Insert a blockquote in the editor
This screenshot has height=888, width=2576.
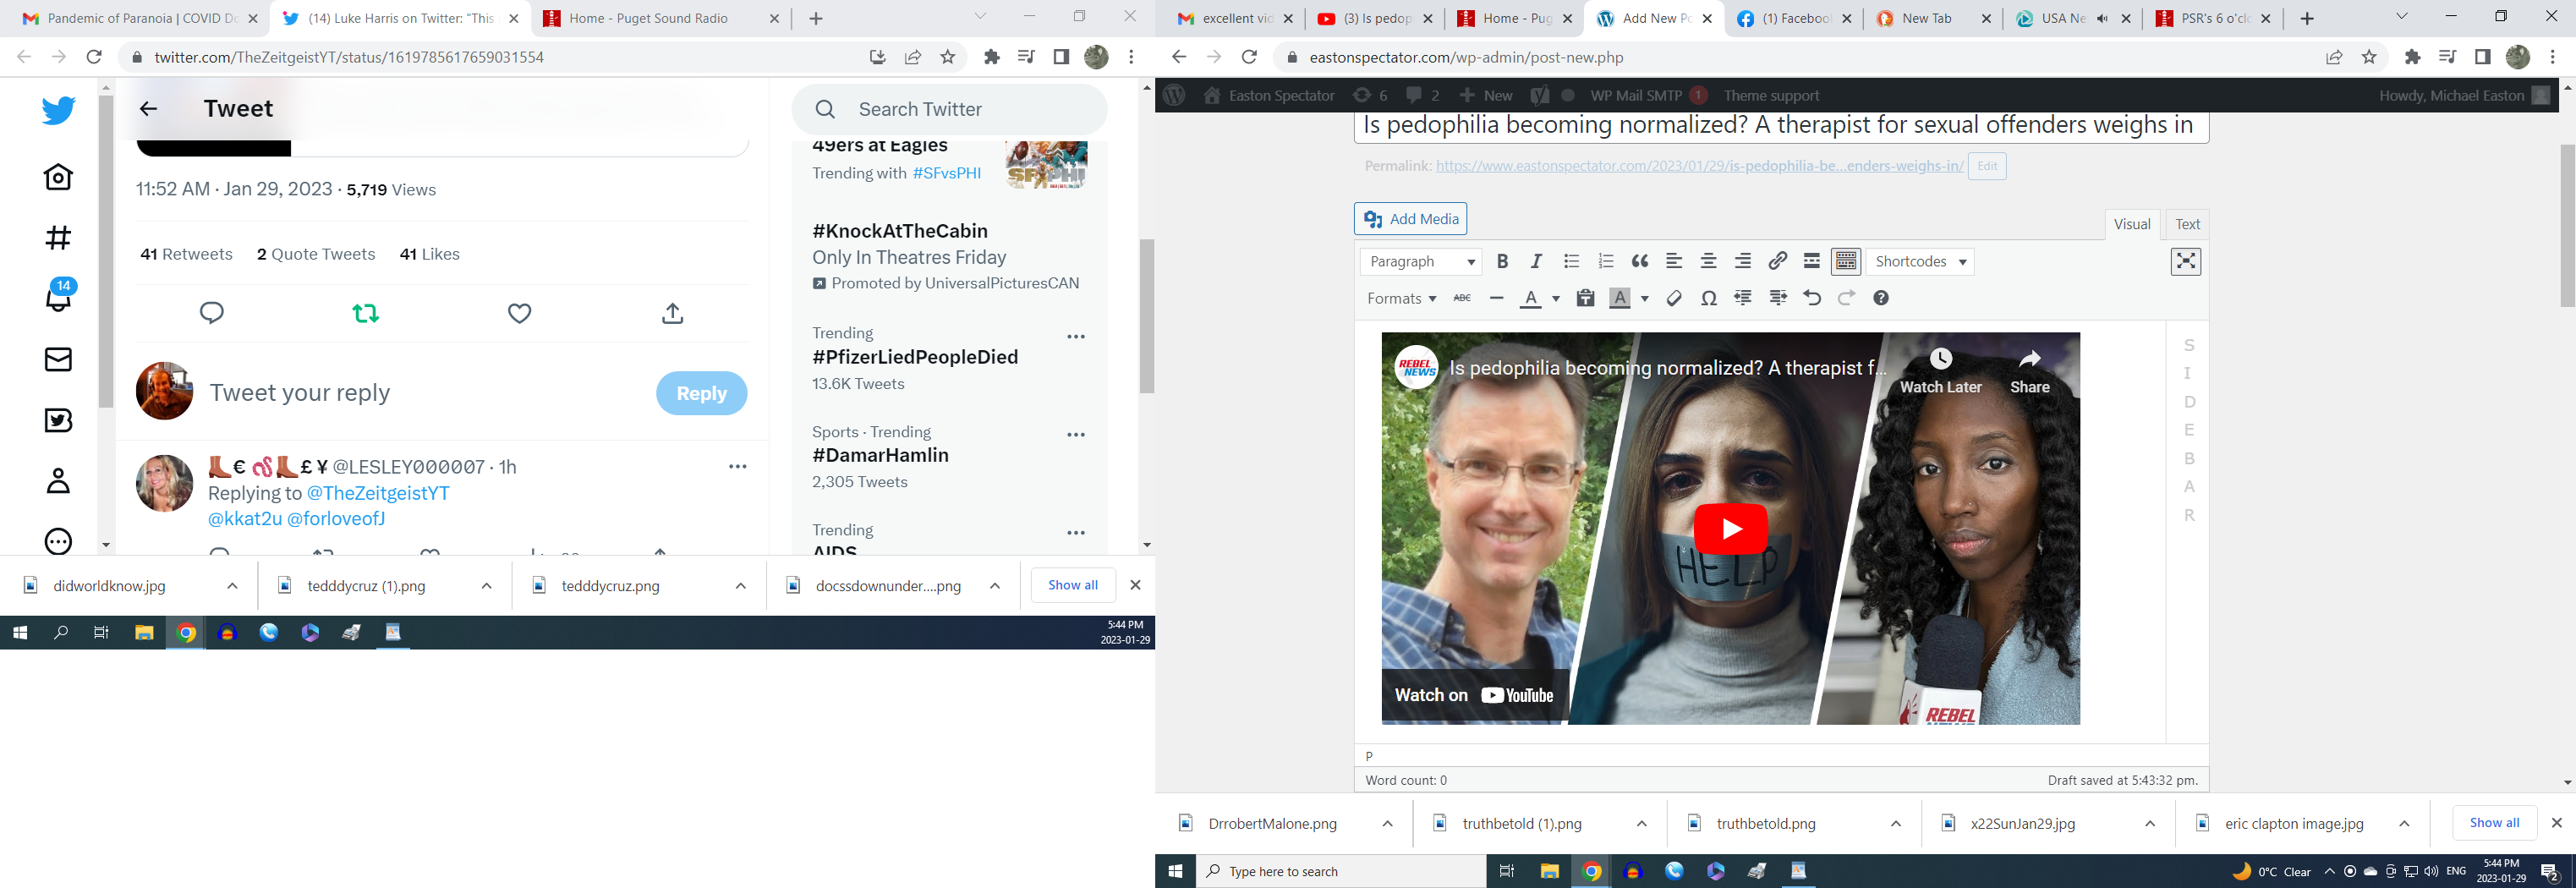(1640, 262)
